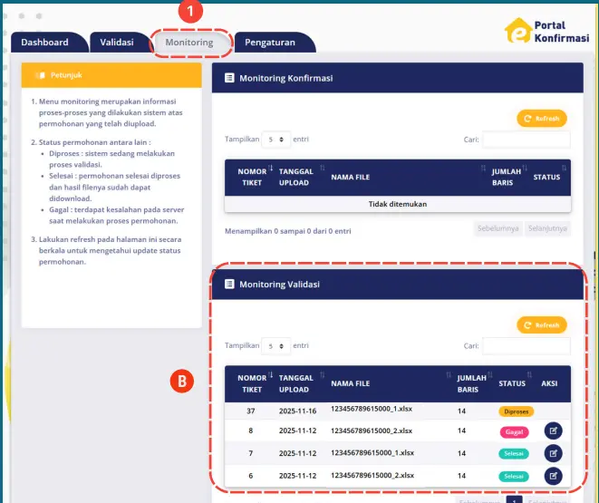Select file name of ticket 6

click(x=372, y=475)
